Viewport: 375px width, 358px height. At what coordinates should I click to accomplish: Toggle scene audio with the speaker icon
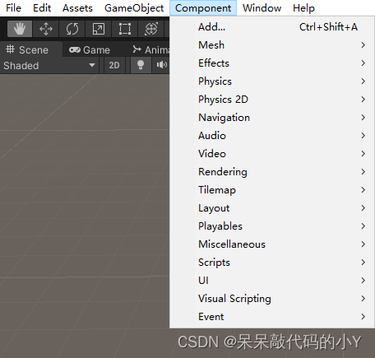click(x=161, y=65)
